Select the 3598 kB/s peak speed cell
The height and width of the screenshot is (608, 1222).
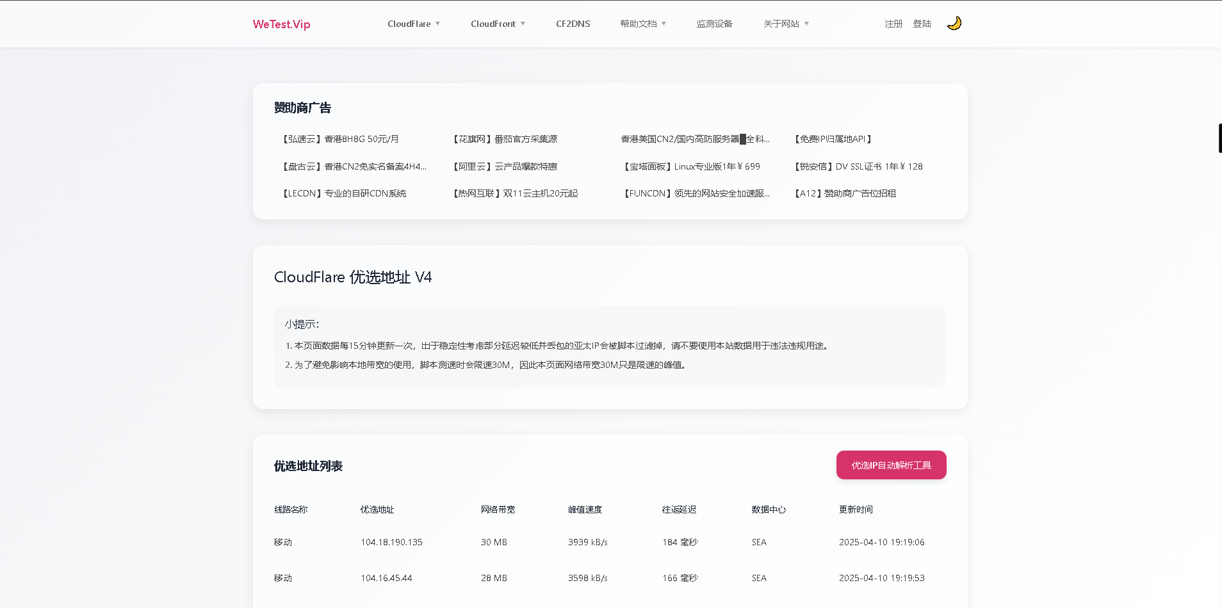coord(588,578)
